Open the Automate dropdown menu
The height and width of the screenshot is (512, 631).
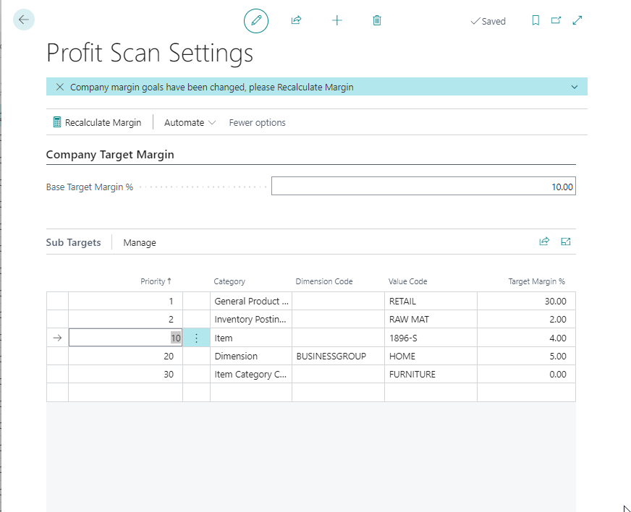click(x=190, y=123)
